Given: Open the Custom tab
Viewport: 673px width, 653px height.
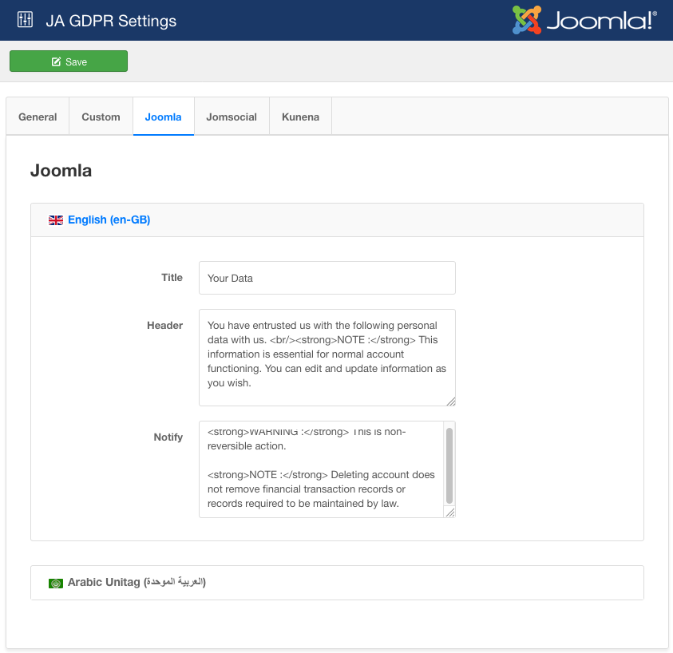Looking at the screenshot, I should (x=101, y=117).
